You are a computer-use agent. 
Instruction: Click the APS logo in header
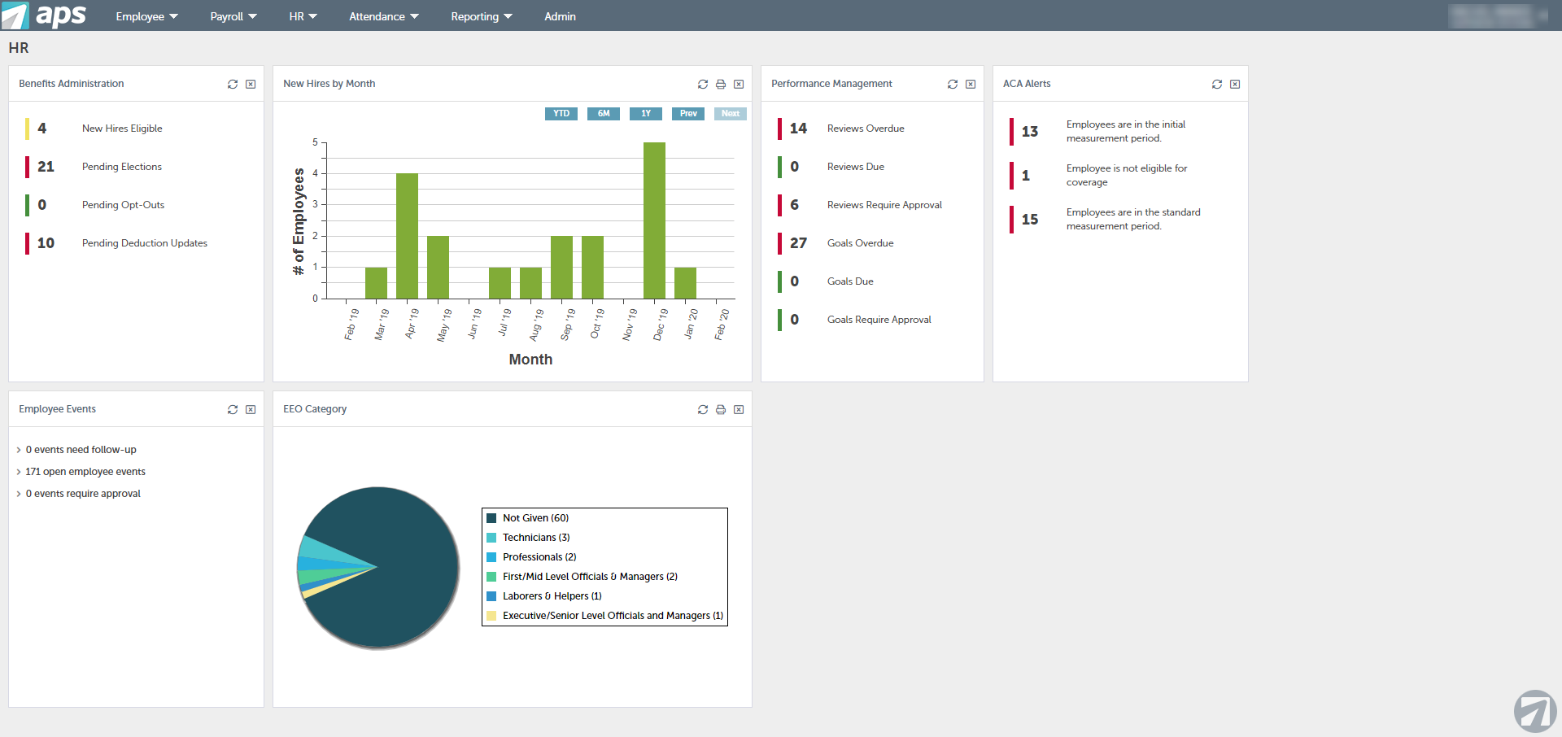point(44,15)
